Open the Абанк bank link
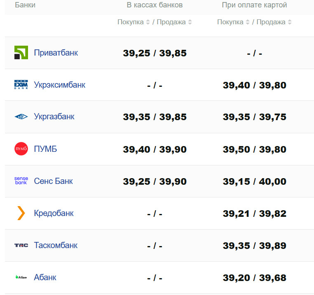The width and height of the screenshot is (314, 295). click(45, 277)
